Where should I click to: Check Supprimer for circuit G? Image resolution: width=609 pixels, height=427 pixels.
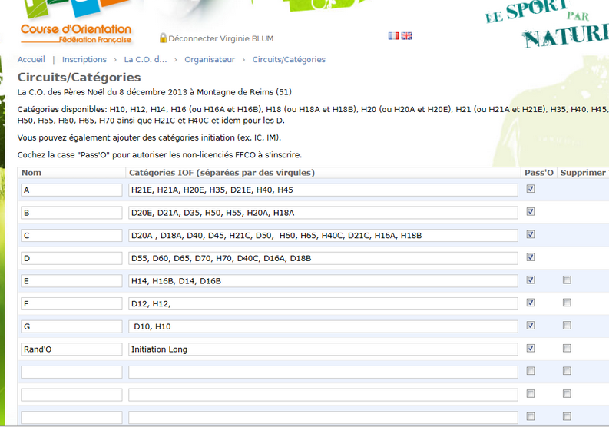[x=567, y=326]
